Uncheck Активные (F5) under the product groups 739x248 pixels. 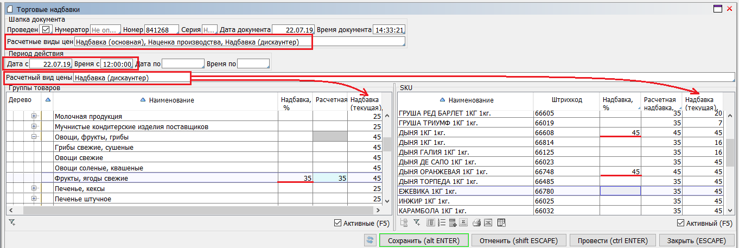pyautogui.click(x=339, y=223)
